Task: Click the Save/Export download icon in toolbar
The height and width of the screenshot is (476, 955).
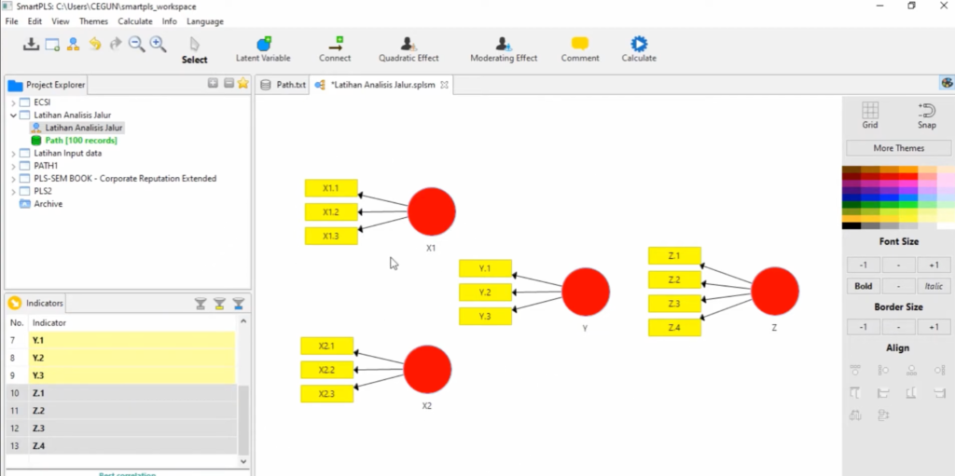Action: tap(31, 44)
